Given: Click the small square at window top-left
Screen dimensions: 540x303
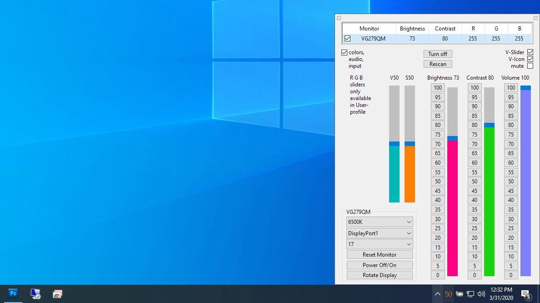Looking at the screenshot, I should (x=339, y=18).
